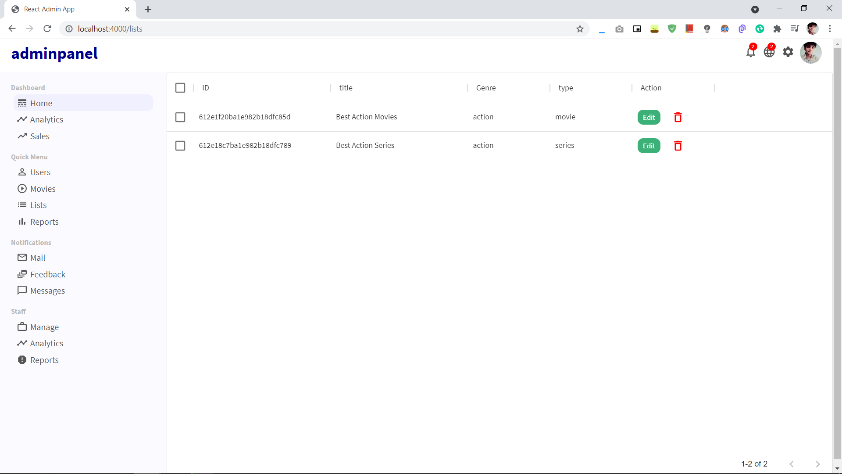Edit the Best Action Movies list
Viewport: 842px width, 474px height.
tap(649, 117)
